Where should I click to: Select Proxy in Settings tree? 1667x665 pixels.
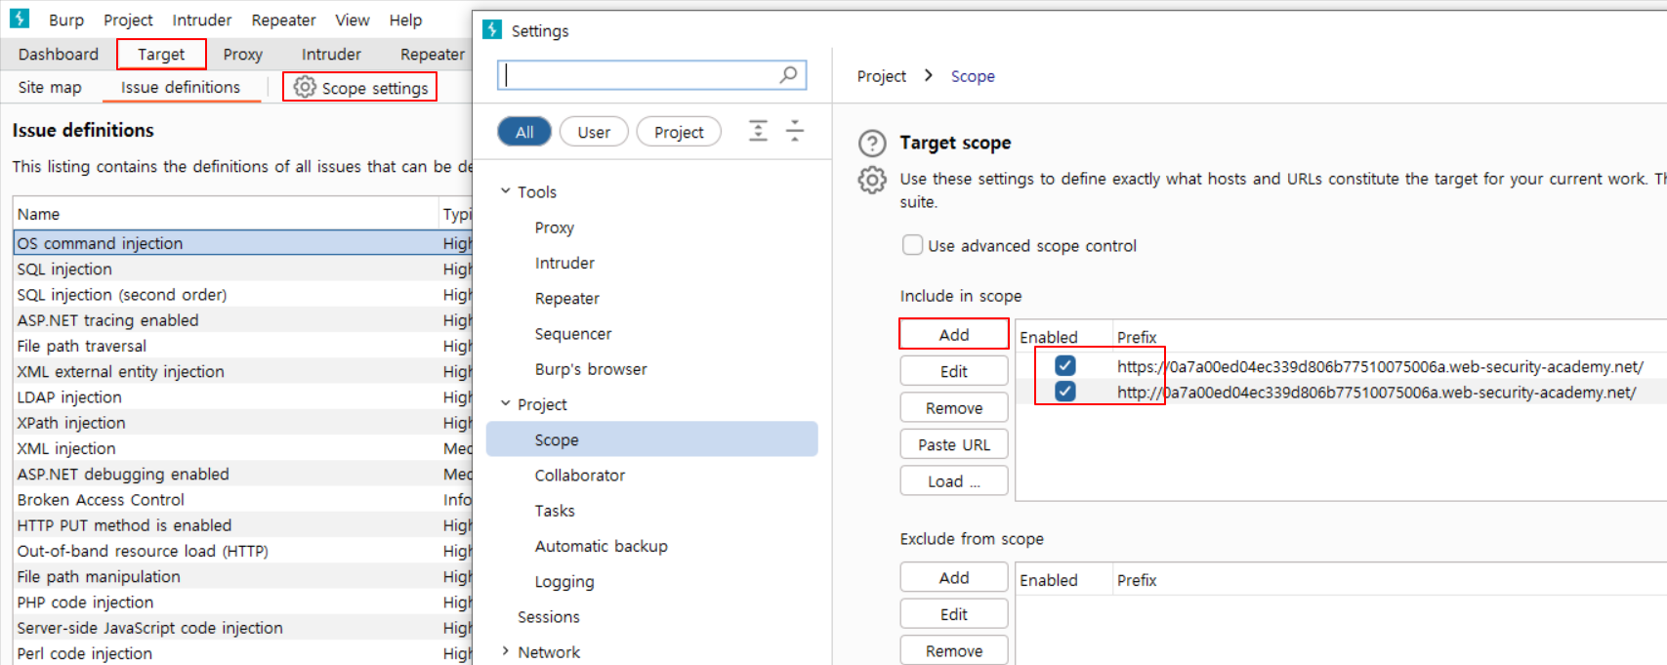tap(555, 228)
